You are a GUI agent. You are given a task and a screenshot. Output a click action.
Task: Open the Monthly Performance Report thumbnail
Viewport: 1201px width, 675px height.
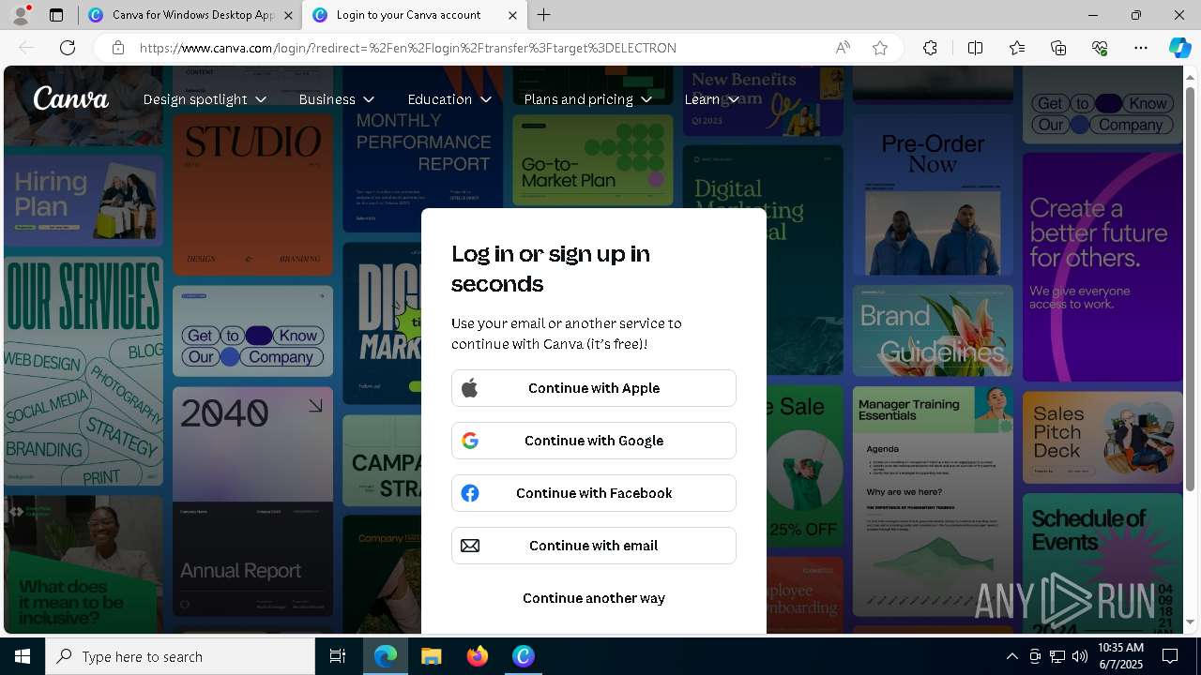[x=423, y=148]
